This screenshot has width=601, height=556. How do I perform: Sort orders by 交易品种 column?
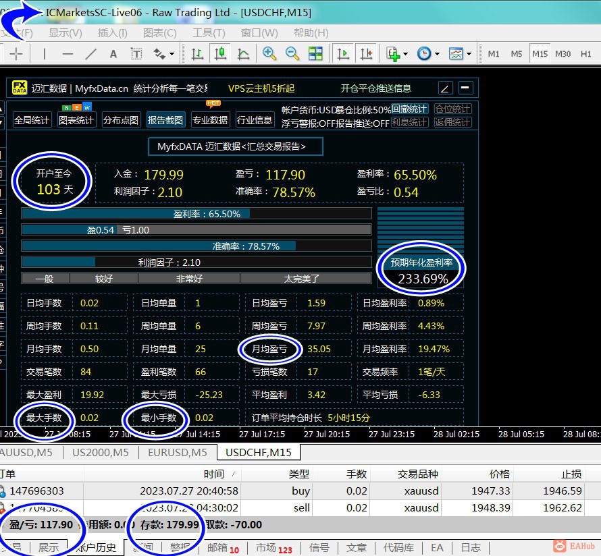tap(406, 474)
